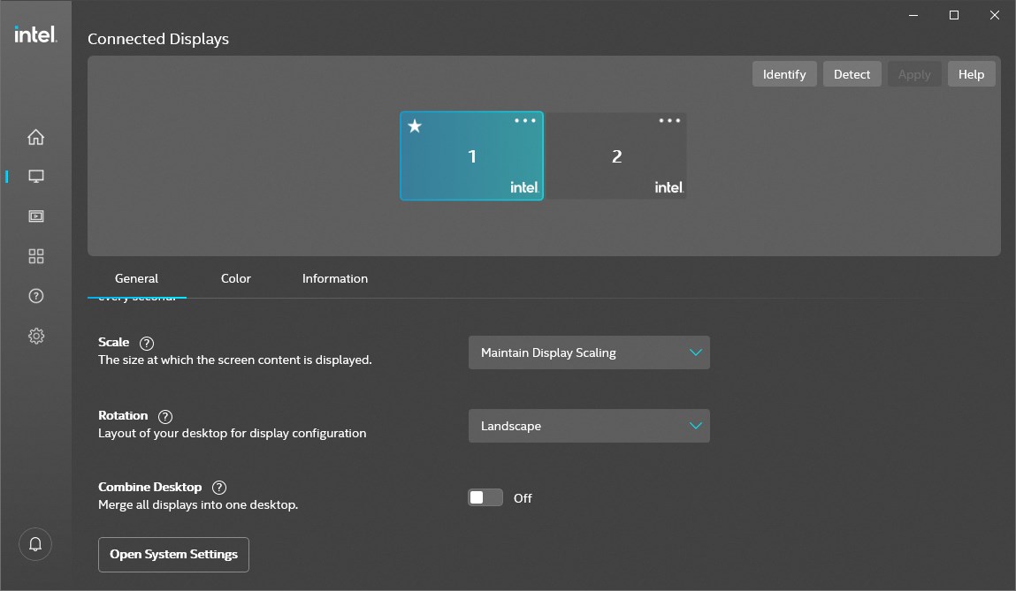
Task: Toggle the Combine Desktop switch
Action: click(x=485, y=497)
